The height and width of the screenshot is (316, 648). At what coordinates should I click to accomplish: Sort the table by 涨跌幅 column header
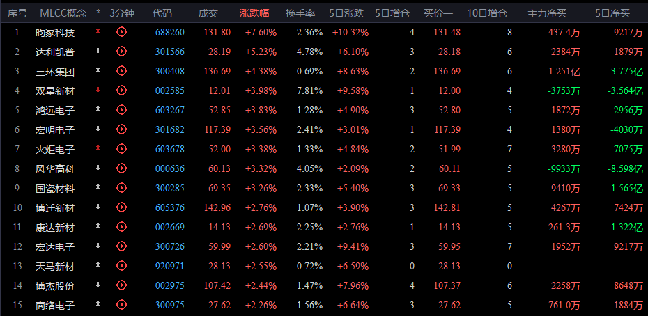254,13
